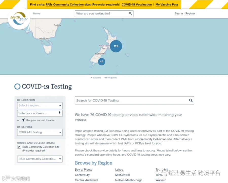Click the Sign in link
The image size is (228, 183).
179,13
